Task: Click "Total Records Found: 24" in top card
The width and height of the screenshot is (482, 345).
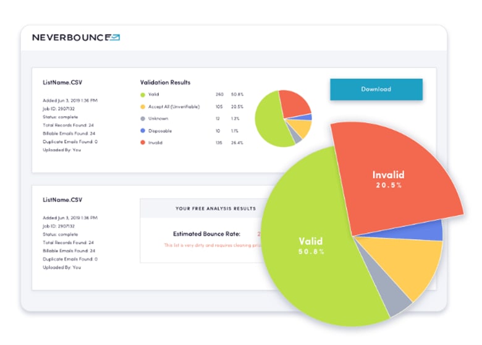Action: point(68,126)
